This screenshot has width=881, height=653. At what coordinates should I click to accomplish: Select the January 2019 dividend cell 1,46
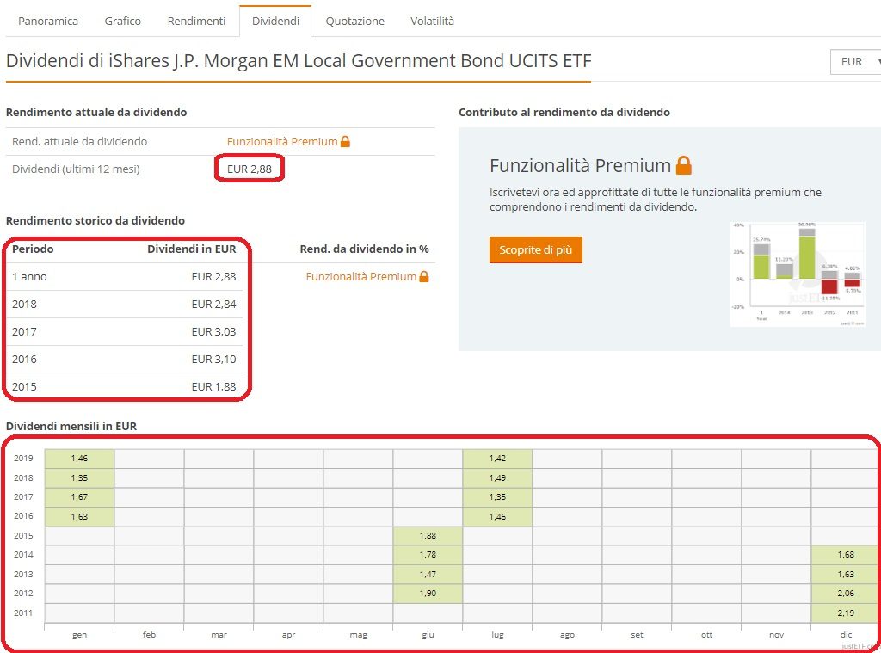(x=79, y=459)
